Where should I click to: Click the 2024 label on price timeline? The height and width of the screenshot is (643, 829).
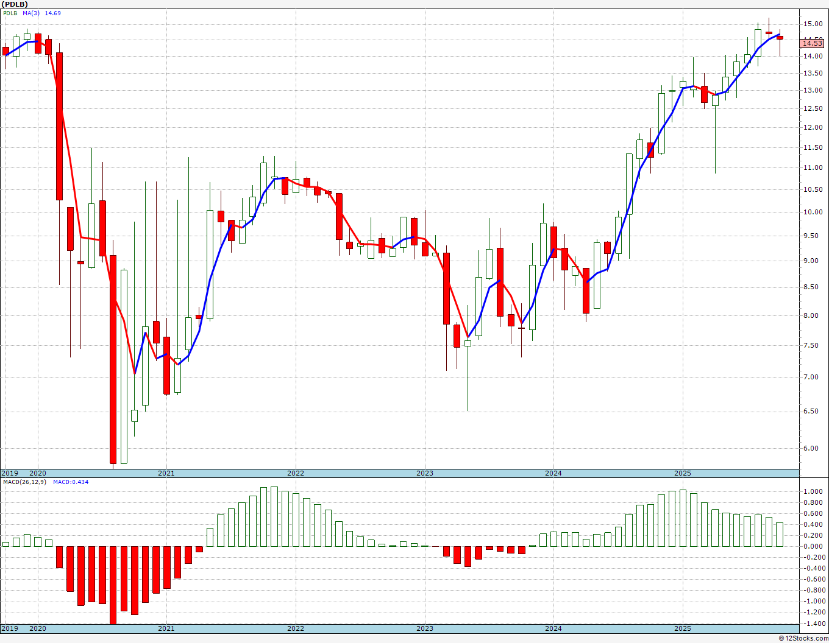point(553,473)
